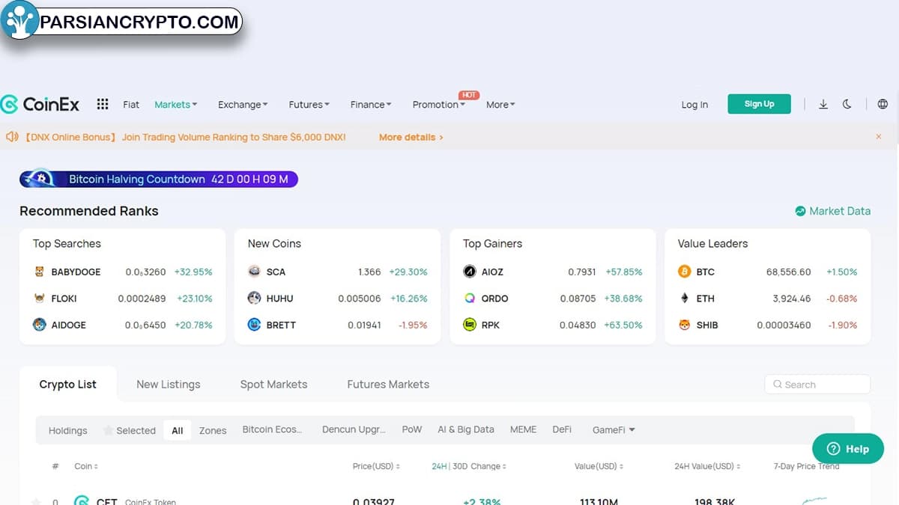Click the BABYDOGE icon in Top Searches

(x=40, y=272)
